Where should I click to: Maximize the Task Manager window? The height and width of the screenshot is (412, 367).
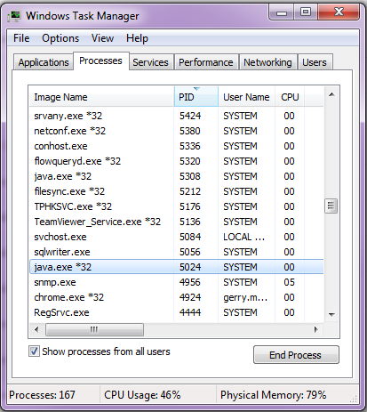(x=306, y=12)
